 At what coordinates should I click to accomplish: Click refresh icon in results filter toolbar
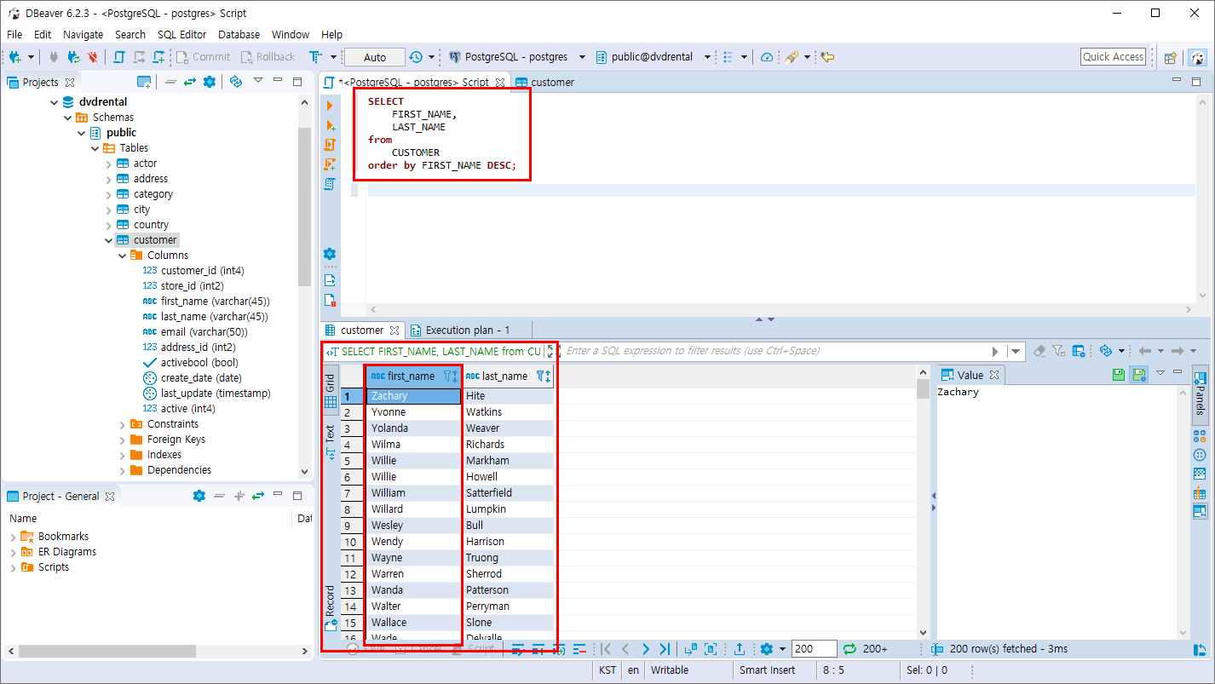(x=1106, y=351)
